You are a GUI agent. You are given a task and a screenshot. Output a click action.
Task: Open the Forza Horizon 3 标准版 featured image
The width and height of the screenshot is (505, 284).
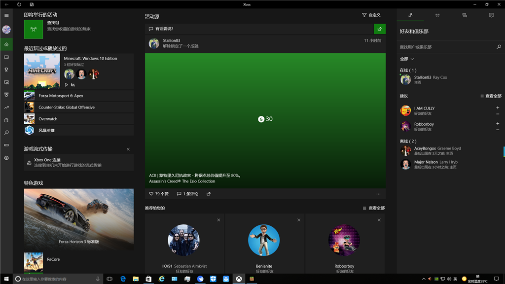(79, 219)
